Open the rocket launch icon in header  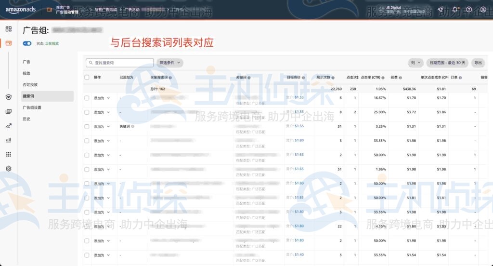coord(441,10)
